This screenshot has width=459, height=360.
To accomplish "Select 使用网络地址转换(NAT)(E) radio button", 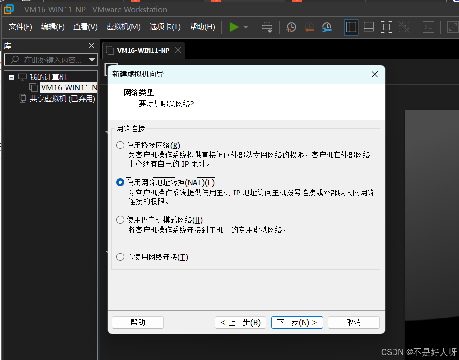I will 120,182.
